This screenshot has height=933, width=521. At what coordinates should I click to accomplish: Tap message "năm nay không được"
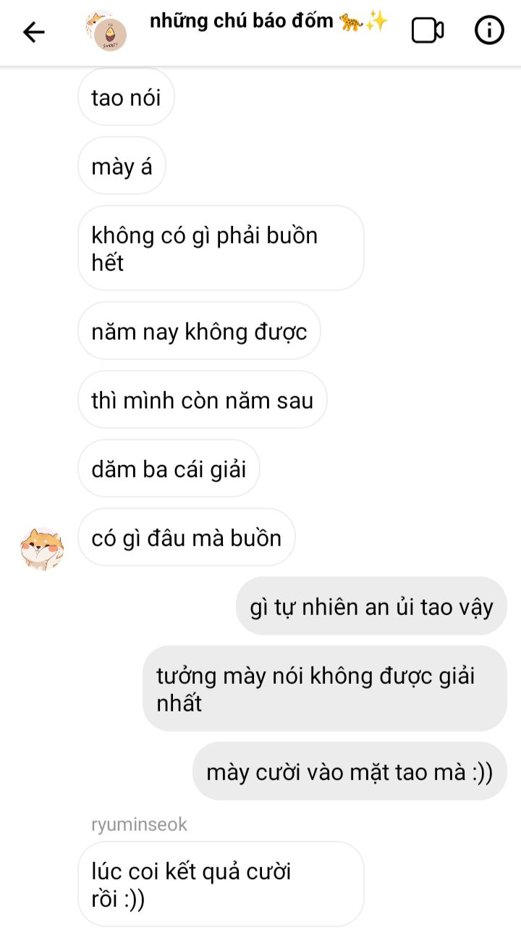point(199,331)
